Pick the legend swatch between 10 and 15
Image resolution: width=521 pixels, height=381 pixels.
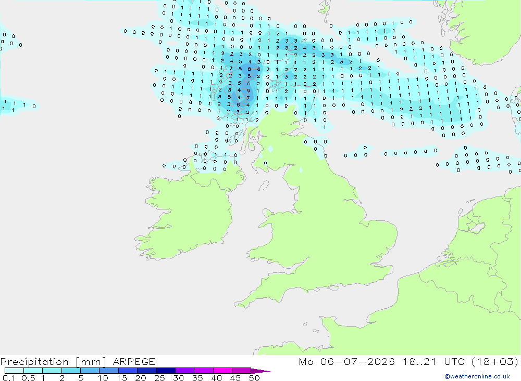[x=109, y=371]
